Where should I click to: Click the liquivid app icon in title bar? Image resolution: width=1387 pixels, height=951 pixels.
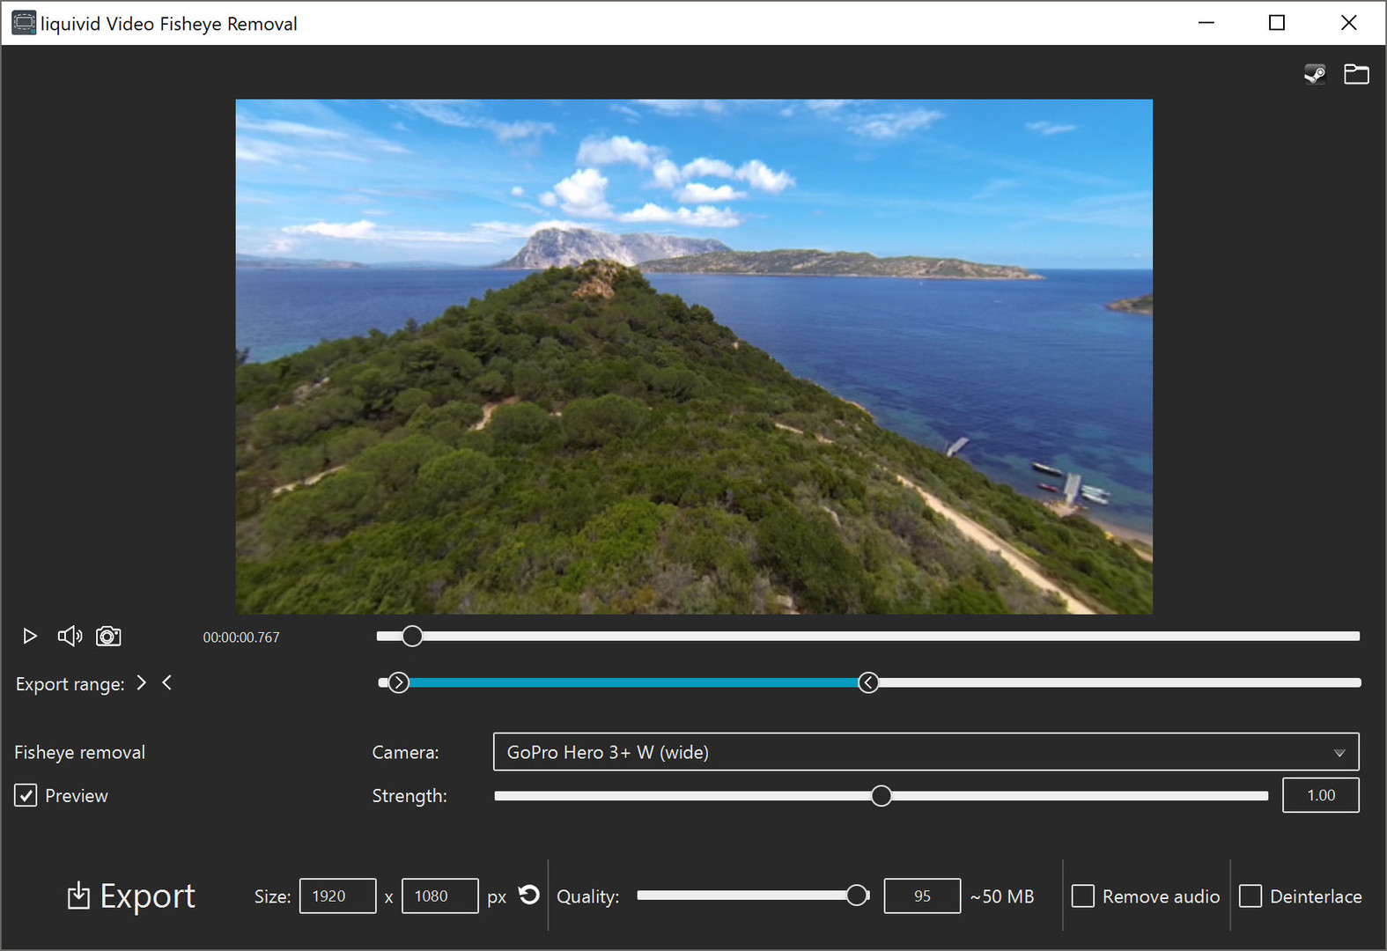click(x=24, y=23)
